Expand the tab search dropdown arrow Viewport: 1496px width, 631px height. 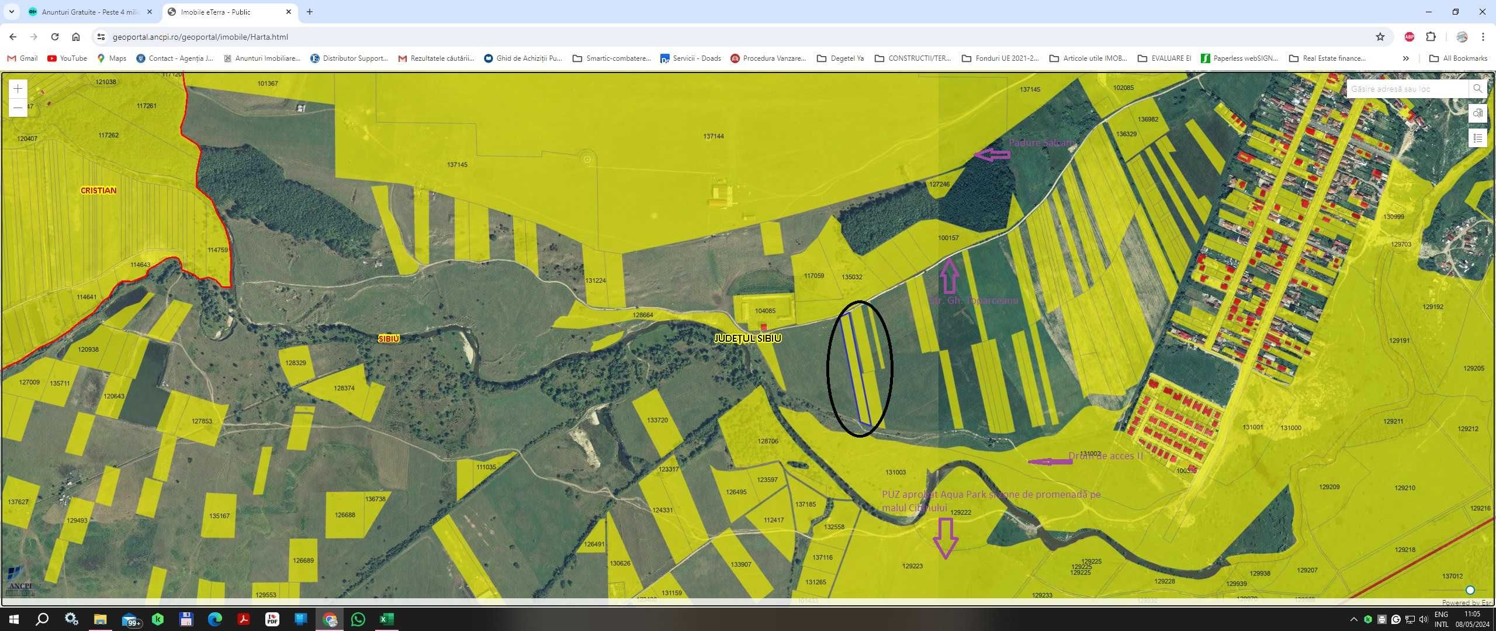pos(11,12)
